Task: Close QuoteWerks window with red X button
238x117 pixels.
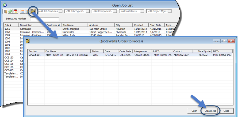Action: 231,41
